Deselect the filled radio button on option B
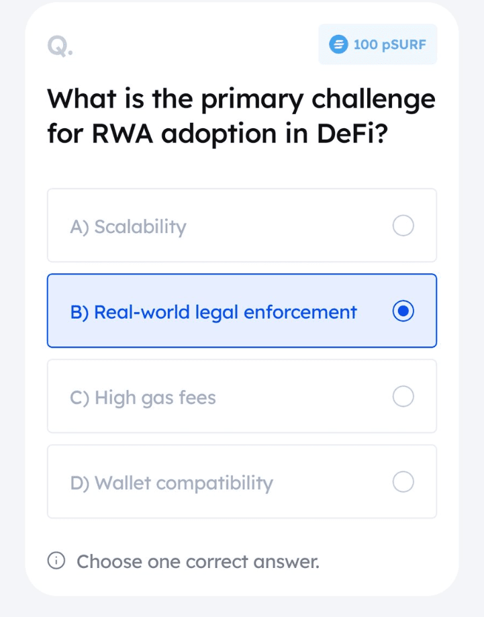Viewport: 484px width, 617px height. pos(403,311)
